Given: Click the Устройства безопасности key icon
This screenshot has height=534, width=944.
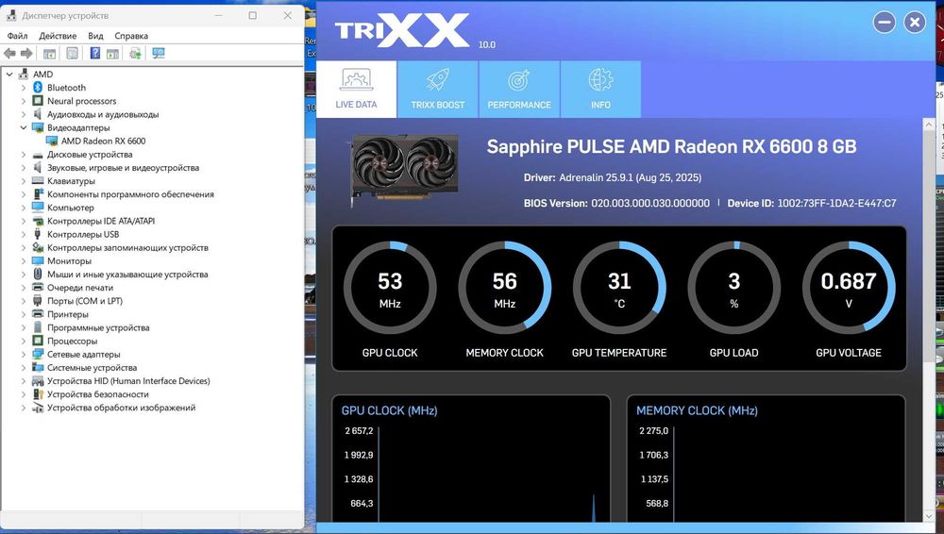Looking at the screenshot, I should (38, 393).
